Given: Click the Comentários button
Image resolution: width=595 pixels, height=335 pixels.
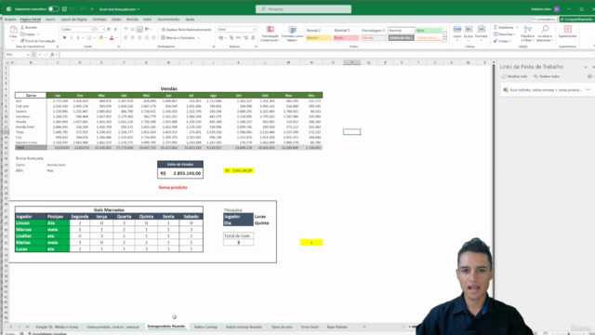Looking at the screenshot, I should [x=543, y=19].
